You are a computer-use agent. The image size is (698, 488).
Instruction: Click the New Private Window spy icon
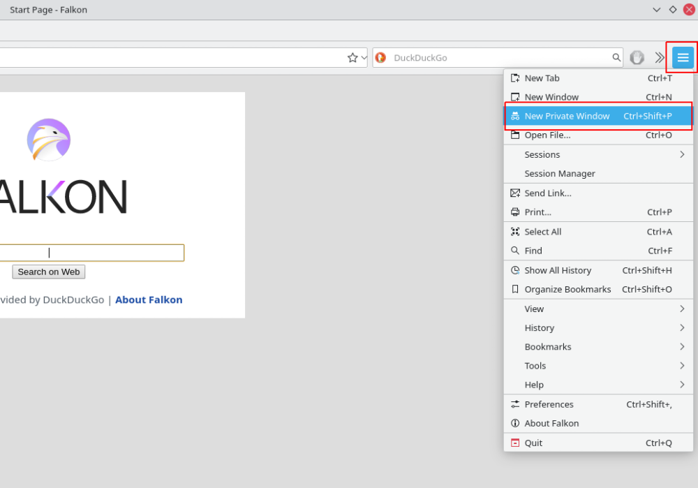(515, 116)
